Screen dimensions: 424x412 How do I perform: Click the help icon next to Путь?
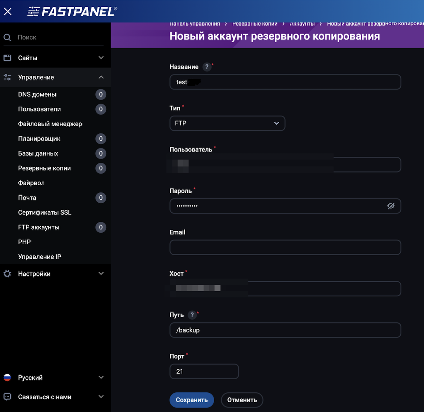tap(192, 315)
